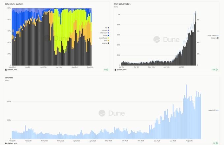Click the 'Aug 20th' axis label

click(x=90, y=67)
